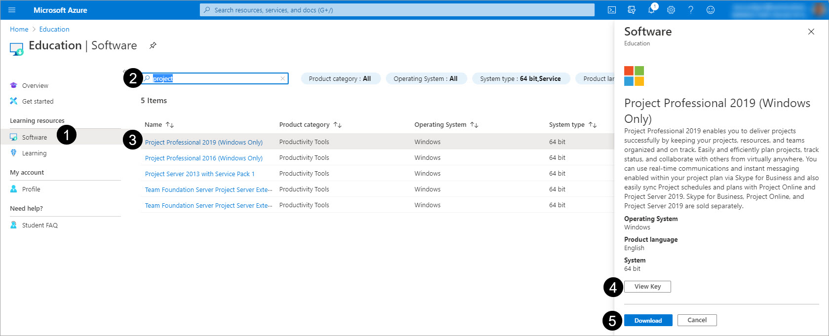Open the Product language filter pill
The height and width of the screenshot is (336, 829).
595,78
